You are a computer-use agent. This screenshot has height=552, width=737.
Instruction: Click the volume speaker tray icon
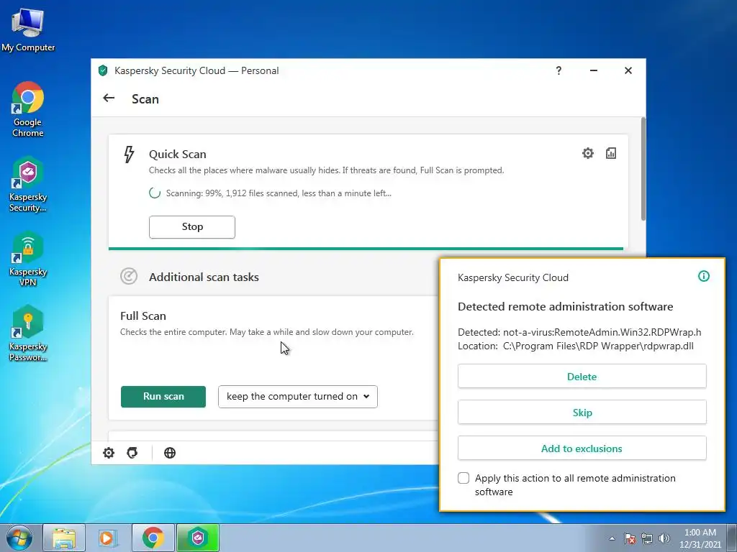point(664,538)
